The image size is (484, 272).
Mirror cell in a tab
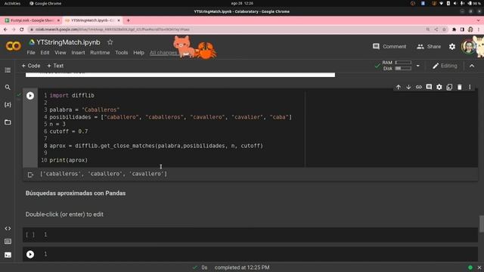[x=449, y=88]
